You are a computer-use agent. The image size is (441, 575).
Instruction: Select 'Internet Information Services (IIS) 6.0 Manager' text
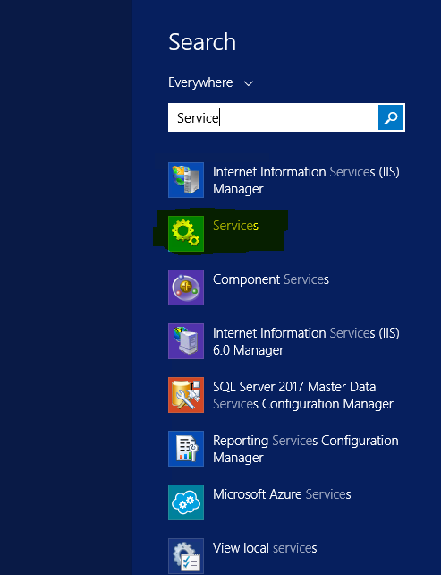coord(306,341)
